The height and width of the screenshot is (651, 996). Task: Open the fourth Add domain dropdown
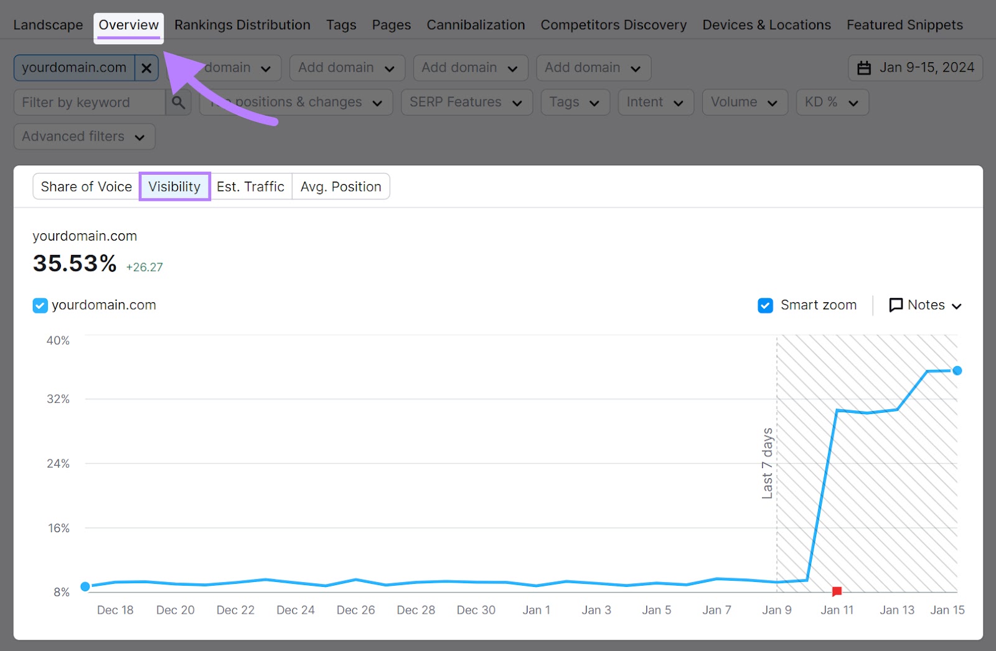pyautogui.click(x=593, y=68)
